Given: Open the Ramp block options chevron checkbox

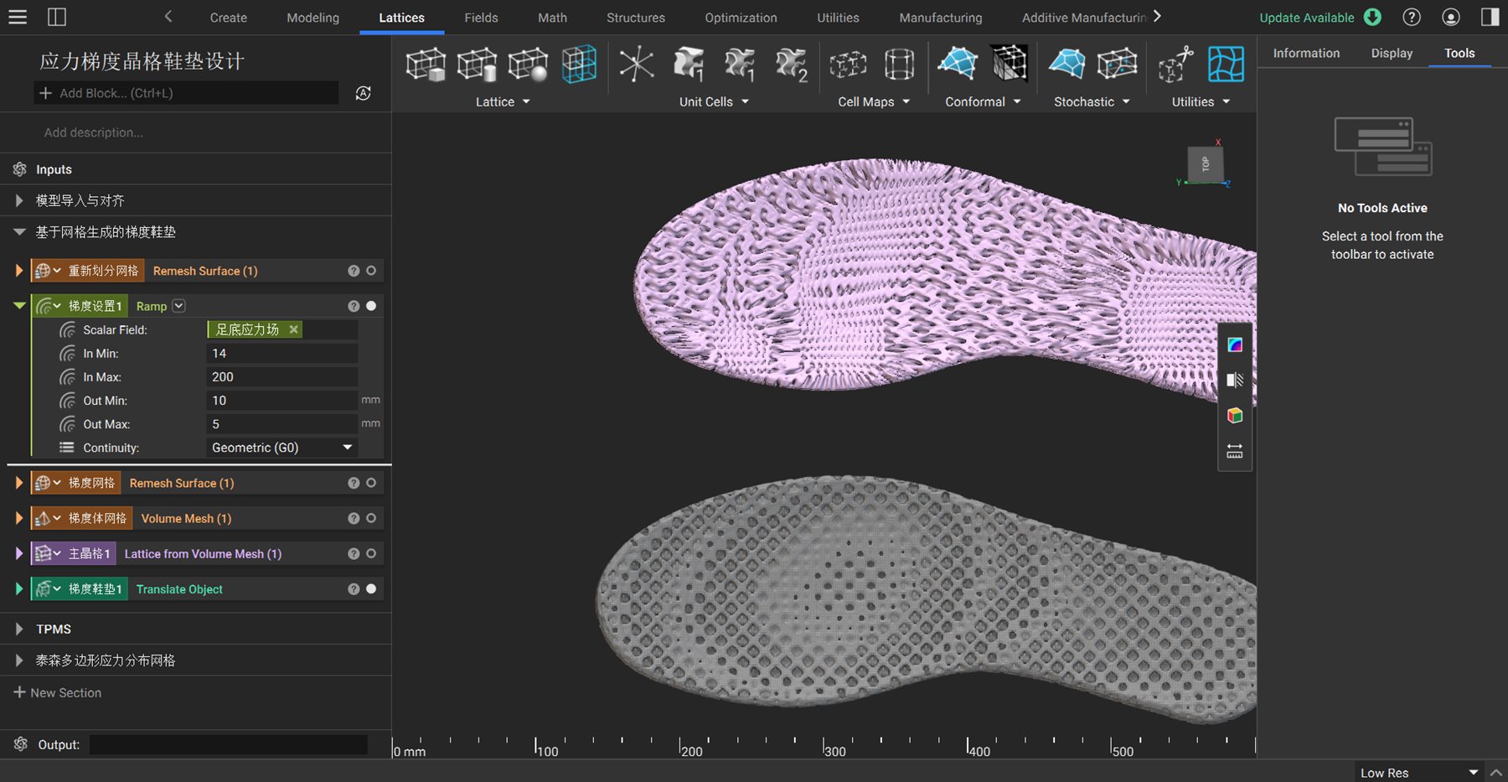Looking at the screenshot, I should coord(178,306).
